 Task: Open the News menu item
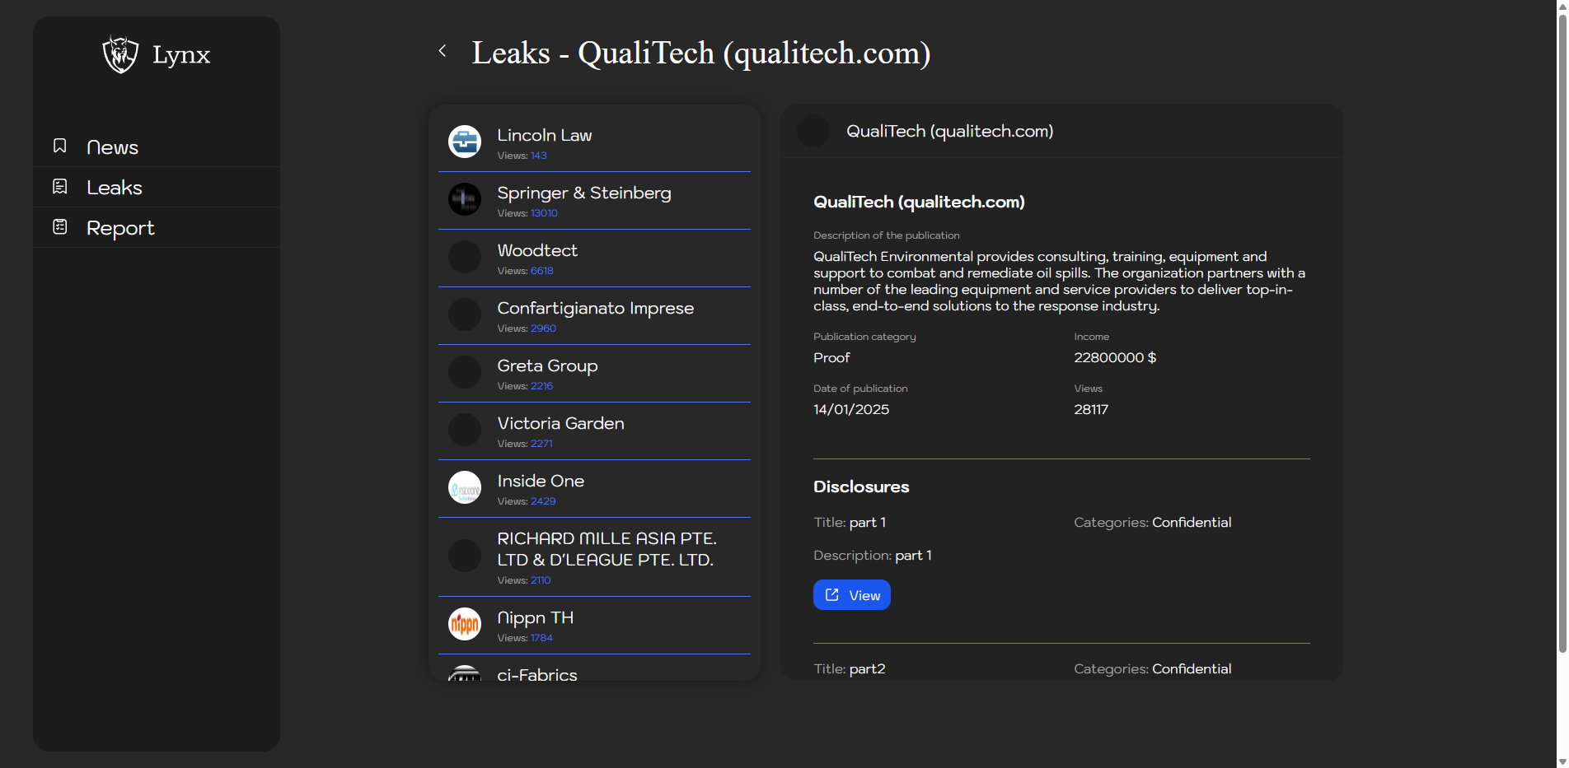[x=113, y=147]
